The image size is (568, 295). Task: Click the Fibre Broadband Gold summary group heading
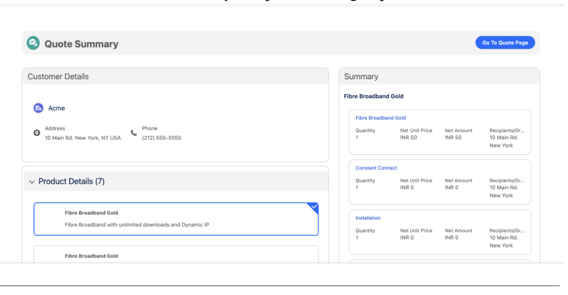click(x=373, y=96)
